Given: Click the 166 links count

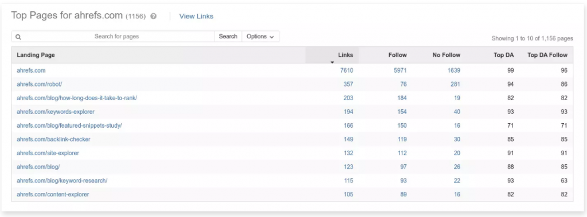Looking at the screenshot, I should click(x=348, y=125).
